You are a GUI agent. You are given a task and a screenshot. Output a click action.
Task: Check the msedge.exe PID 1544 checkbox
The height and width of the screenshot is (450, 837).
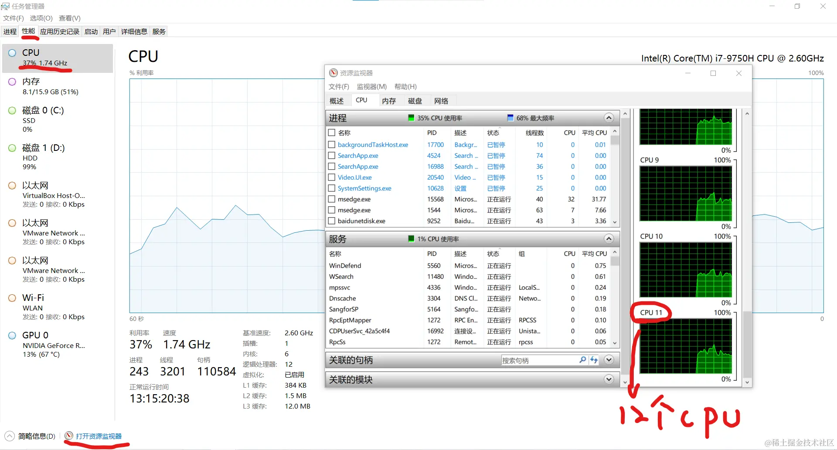tap(332, 210)
